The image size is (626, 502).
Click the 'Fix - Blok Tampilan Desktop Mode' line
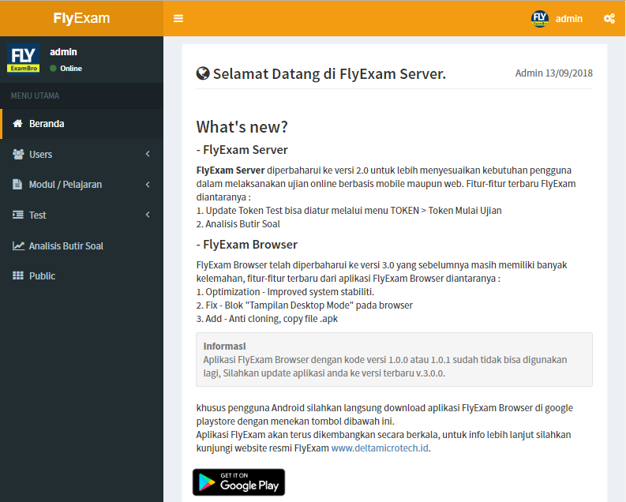(304, 305)
